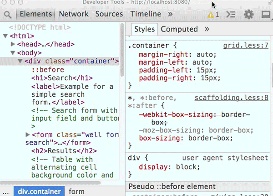Open DevTools settings gear
Image resolution: width=273 pixels, height=196 pixels.
pos(248,14)
